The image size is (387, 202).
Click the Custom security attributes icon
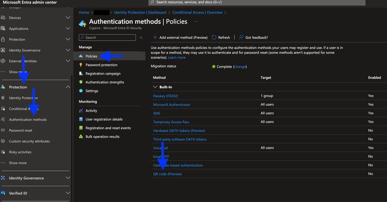pos(3,141)
